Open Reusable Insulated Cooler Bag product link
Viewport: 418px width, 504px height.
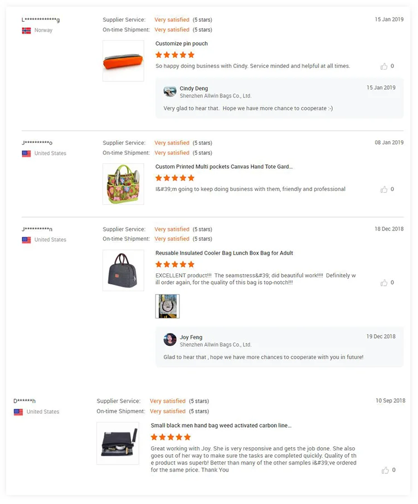(224, 253)
